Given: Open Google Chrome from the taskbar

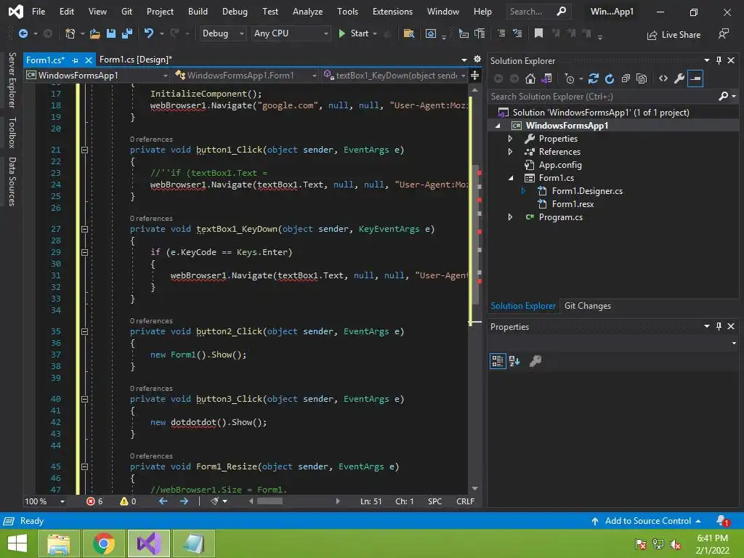Looking at the screenshot, I should point(104,543).
